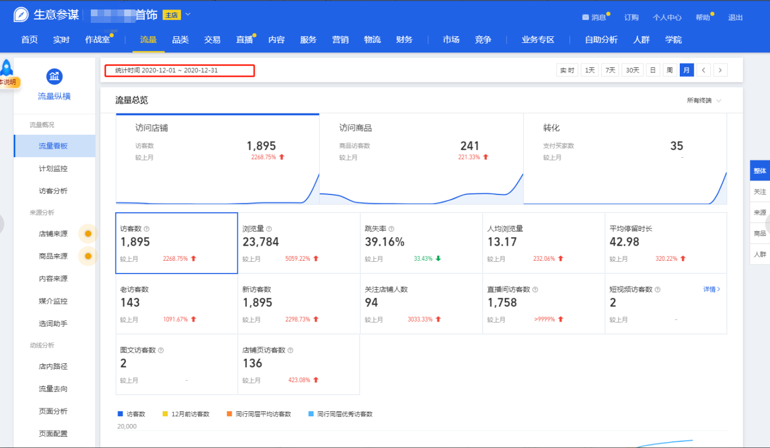Click the rocket icon at left edge

click(x=7, y=68)
